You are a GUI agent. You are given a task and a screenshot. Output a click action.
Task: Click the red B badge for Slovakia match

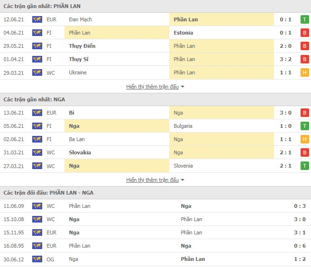(305, 152)
